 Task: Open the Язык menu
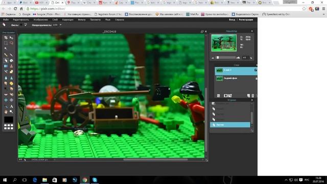click(108, 19)
